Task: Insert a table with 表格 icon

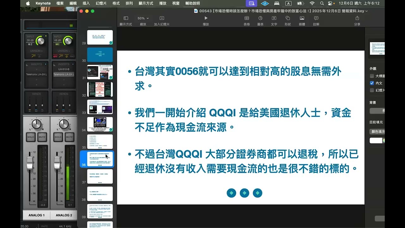Action: (x=247, y=18)
